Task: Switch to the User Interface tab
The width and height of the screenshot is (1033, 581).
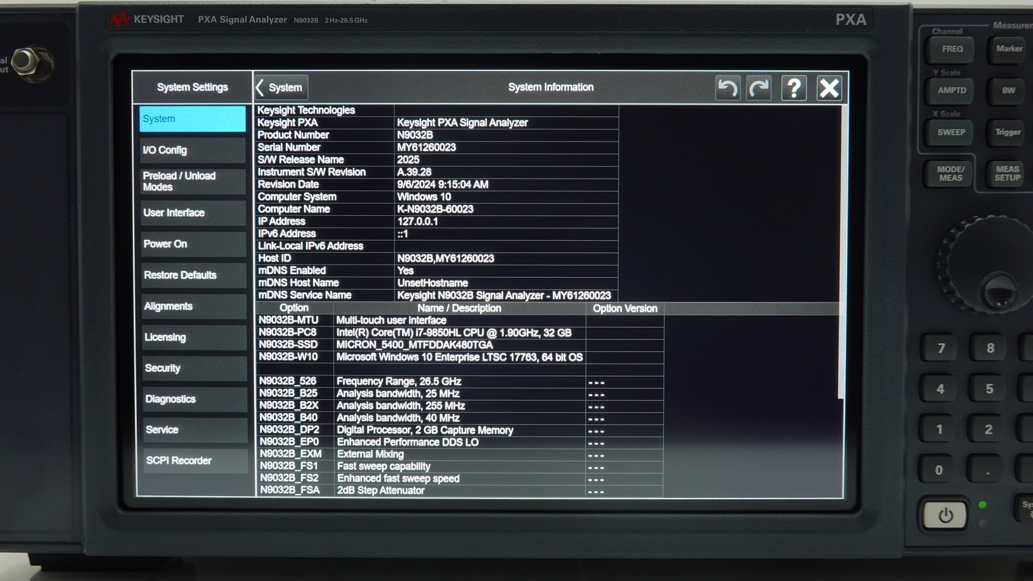Action: point(192,213)
